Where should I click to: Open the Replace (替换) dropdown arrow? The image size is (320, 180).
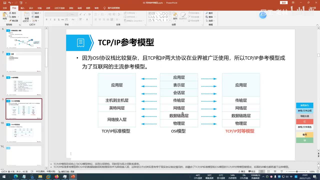(x=214, y=17)
